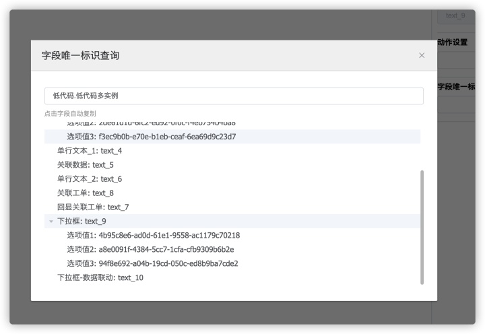The height and width of the screenshot is (334, 485).
Task: Collapse the 下拉框: text_9 node arrow
Action: [x=51, y=222]
